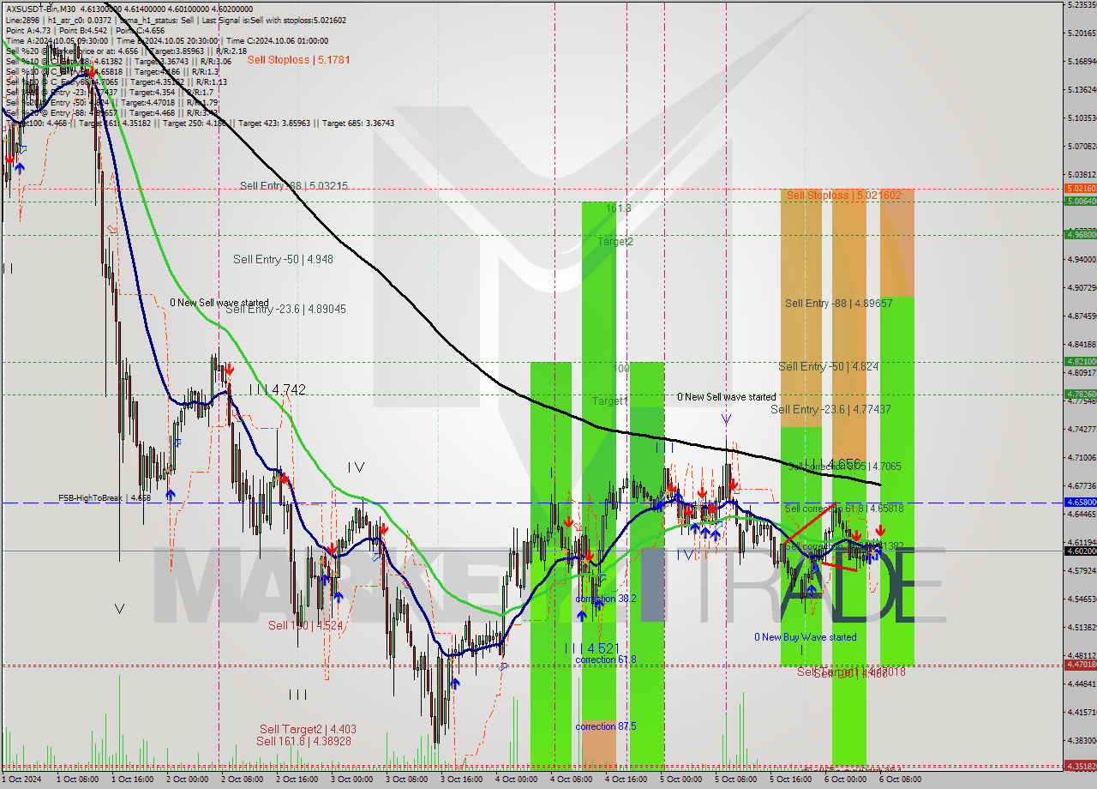Click the 4.54653 price scale value
1097x789 pixels.
click(1082, 599)
